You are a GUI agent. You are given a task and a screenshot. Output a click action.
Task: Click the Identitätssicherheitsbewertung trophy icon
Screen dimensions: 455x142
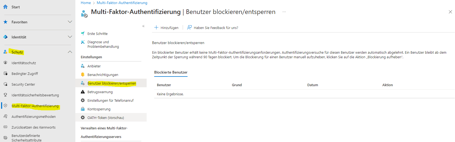[5, 95]
